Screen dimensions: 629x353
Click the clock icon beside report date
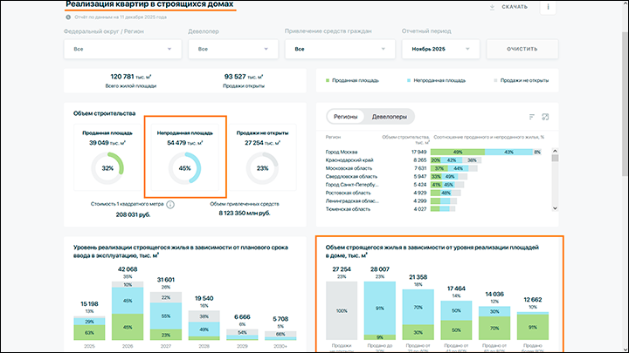70,18
